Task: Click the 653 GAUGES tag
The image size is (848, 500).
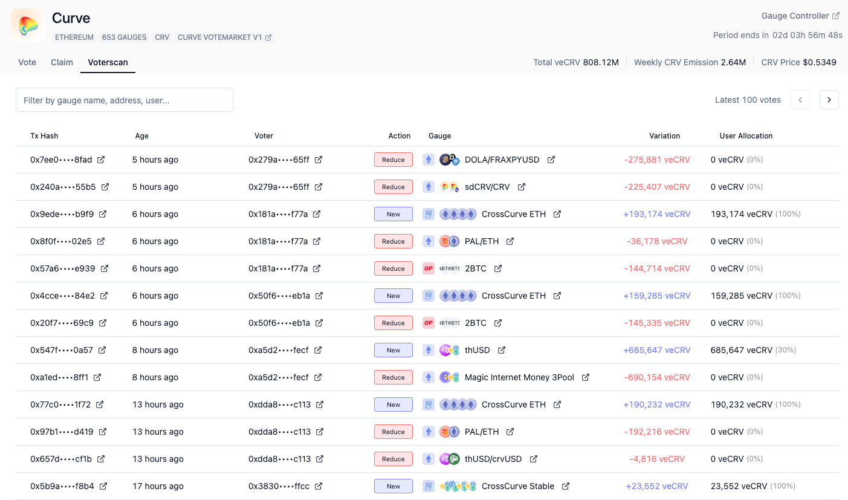Action: click(x=125, y=37)
